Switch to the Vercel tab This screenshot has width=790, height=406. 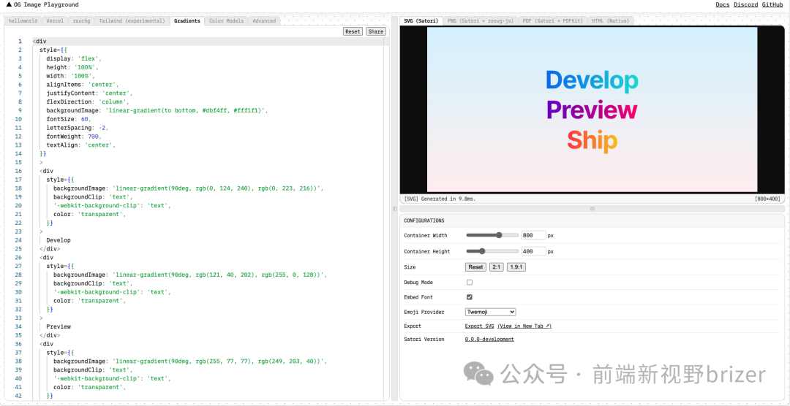pos(55,20)
